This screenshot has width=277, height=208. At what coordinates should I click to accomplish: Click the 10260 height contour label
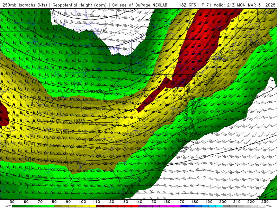pos(99,92)
